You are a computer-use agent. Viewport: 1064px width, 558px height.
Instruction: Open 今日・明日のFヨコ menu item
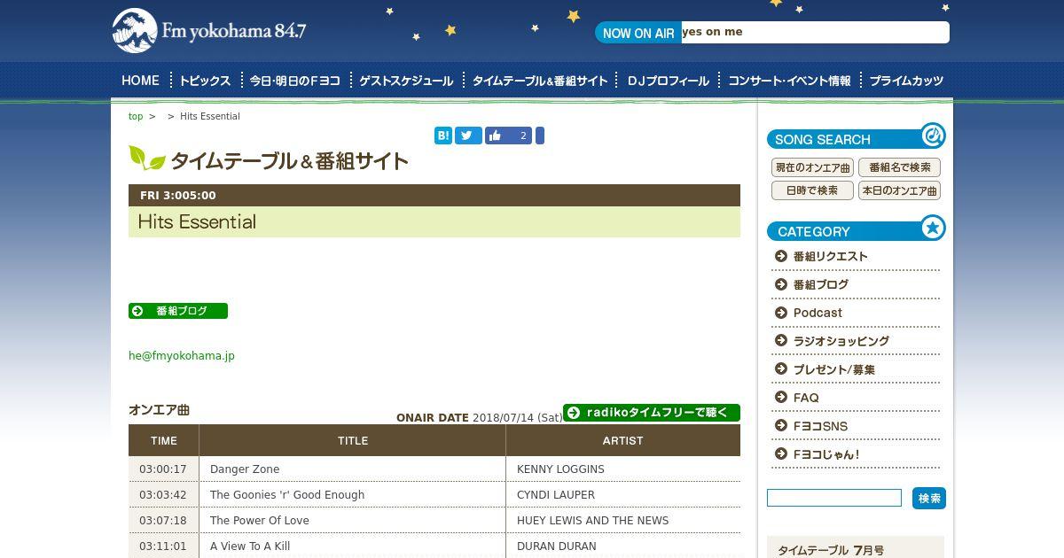pos(295,81)
